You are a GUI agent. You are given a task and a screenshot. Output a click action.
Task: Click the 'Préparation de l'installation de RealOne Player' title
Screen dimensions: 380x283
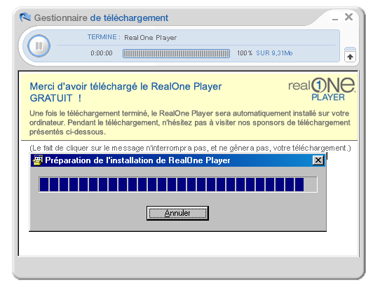pos(137,160)
